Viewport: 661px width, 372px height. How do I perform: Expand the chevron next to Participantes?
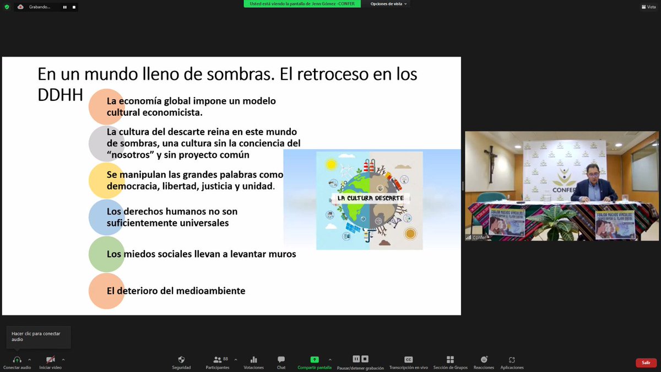236,359
